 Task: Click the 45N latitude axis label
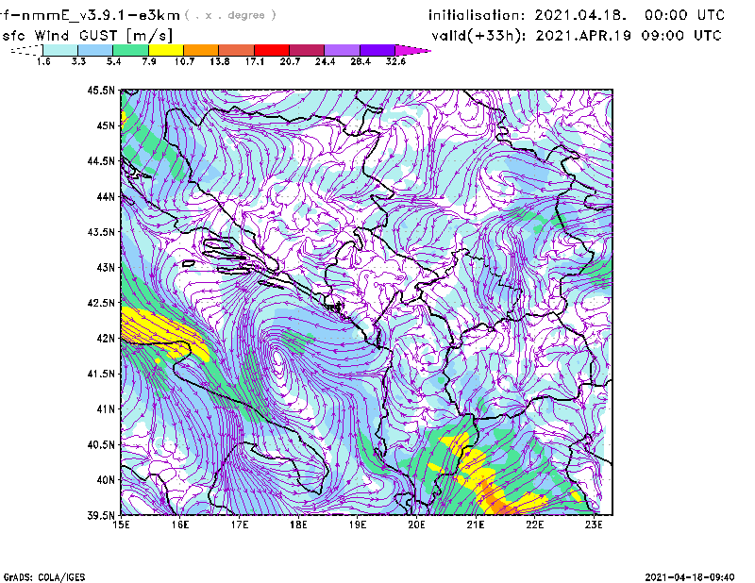click(x=106, y=125)
